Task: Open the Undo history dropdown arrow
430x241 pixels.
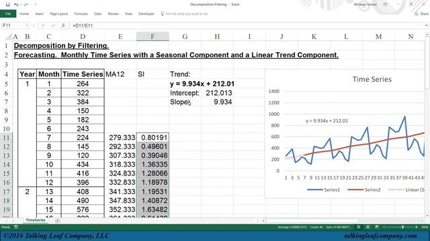Action: [20, 5]
